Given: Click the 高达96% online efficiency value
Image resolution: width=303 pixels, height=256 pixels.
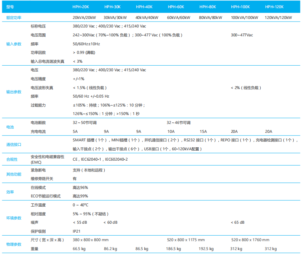Looking at the screenshot, I should pos(80,188).
